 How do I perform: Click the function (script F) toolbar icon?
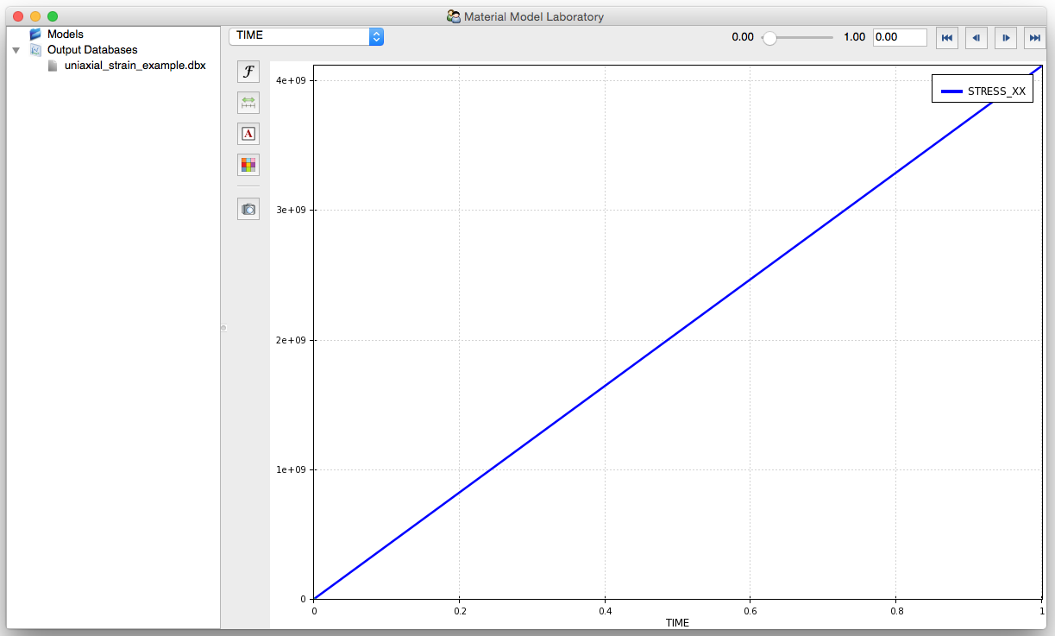tap(248, 72)
